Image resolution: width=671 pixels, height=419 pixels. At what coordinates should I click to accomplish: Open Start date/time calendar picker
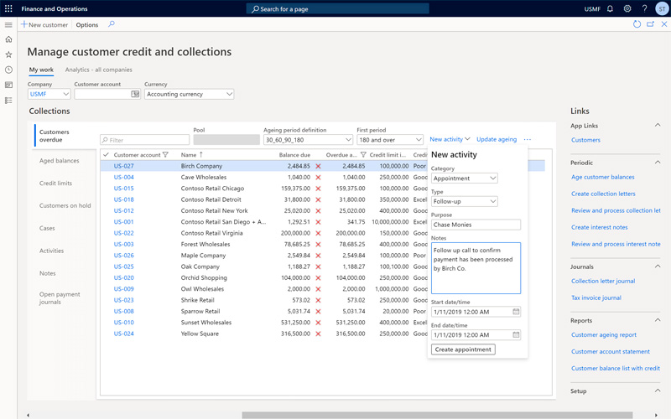click(516, 312)
